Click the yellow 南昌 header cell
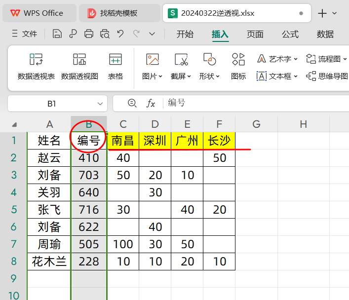This screenshot has width=349, height=300. [123, 141]
